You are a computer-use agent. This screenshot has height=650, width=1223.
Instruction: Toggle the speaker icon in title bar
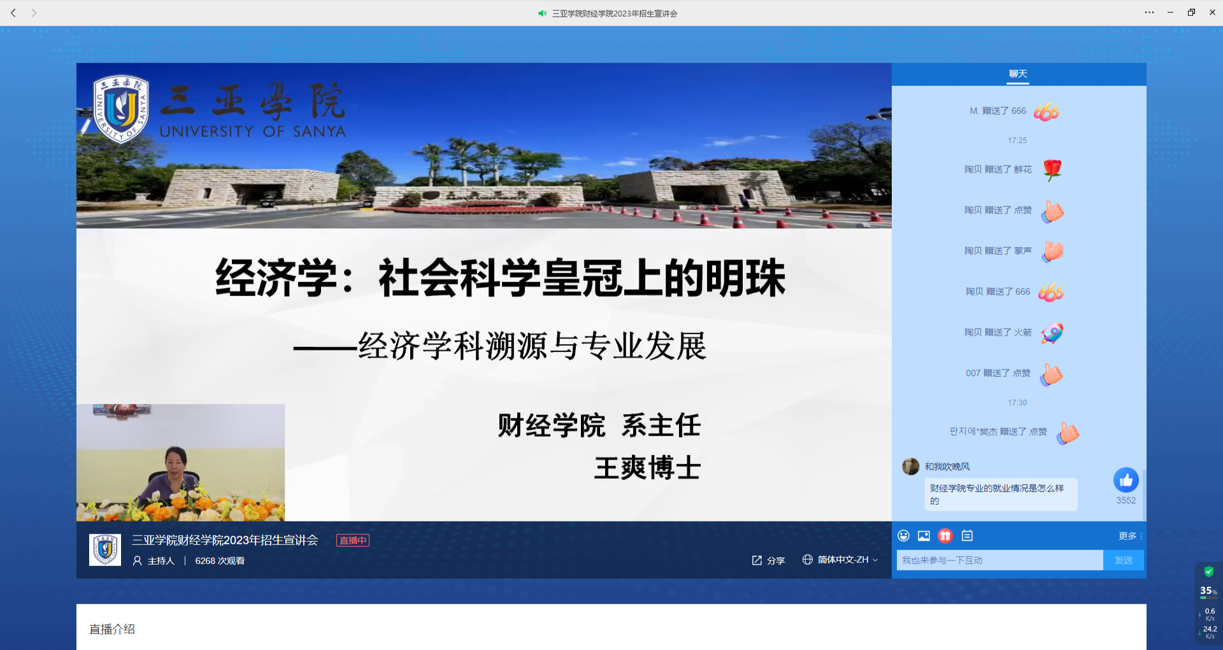[x=542, y=13]
